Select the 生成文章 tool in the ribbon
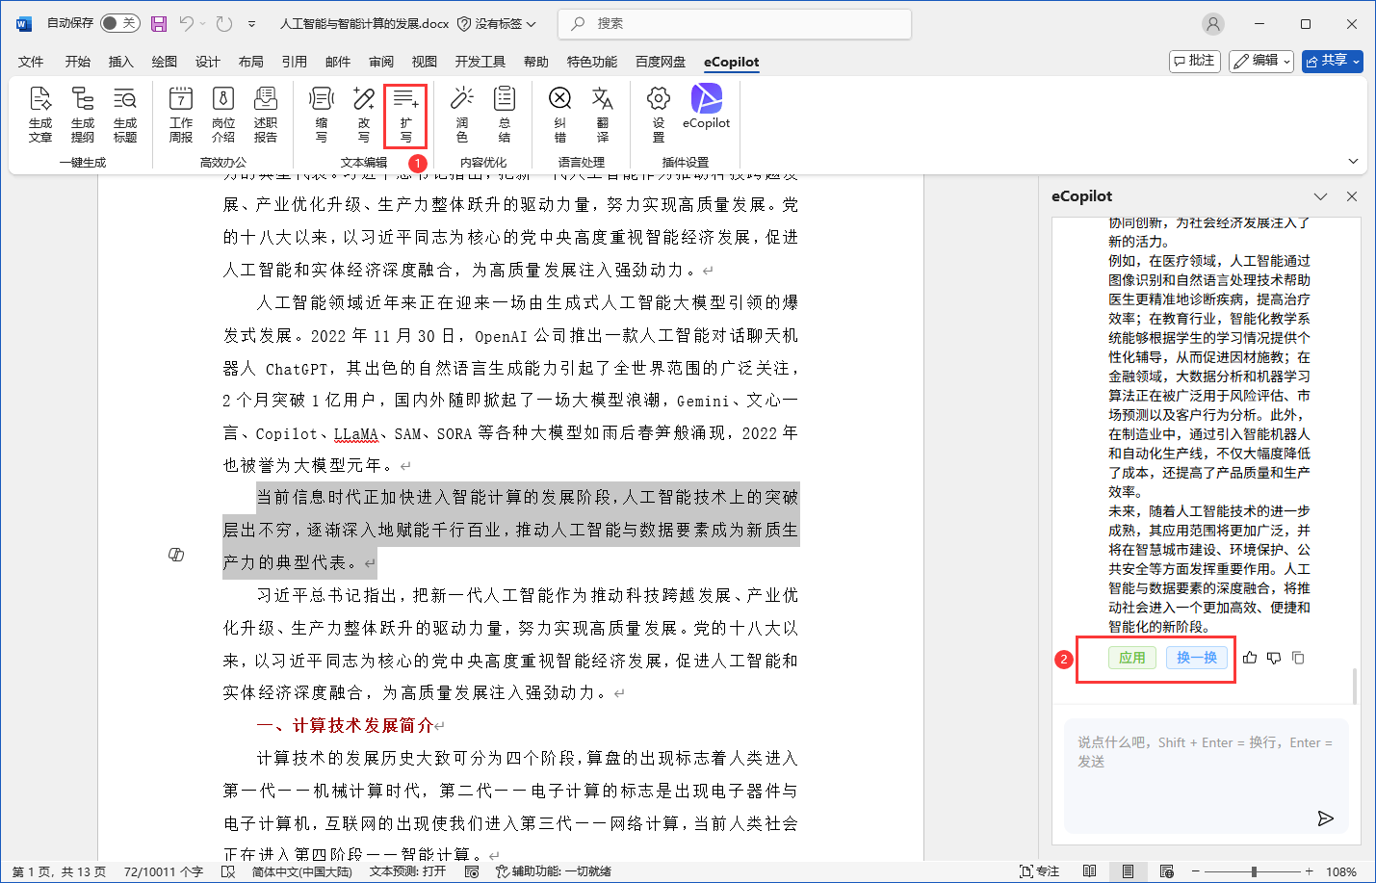The width and height of the screenshot is (1376, 883). tap(40, 114)
